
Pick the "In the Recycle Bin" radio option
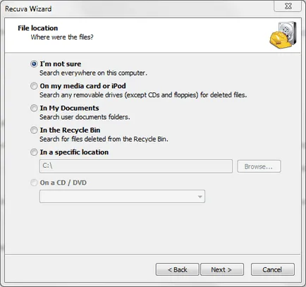34,130
